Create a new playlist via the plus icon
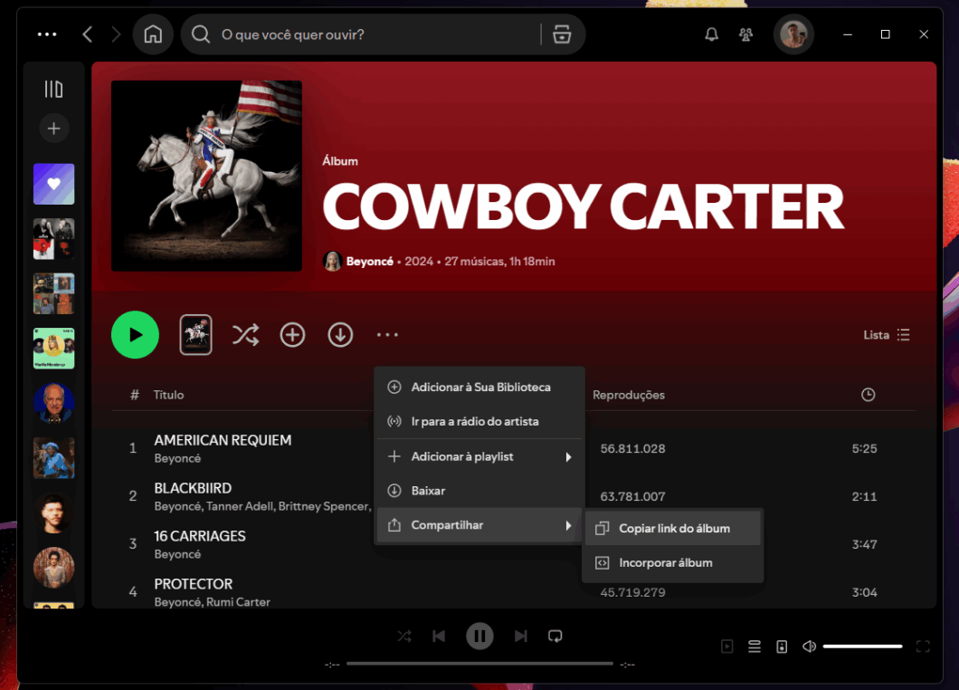 53,128
